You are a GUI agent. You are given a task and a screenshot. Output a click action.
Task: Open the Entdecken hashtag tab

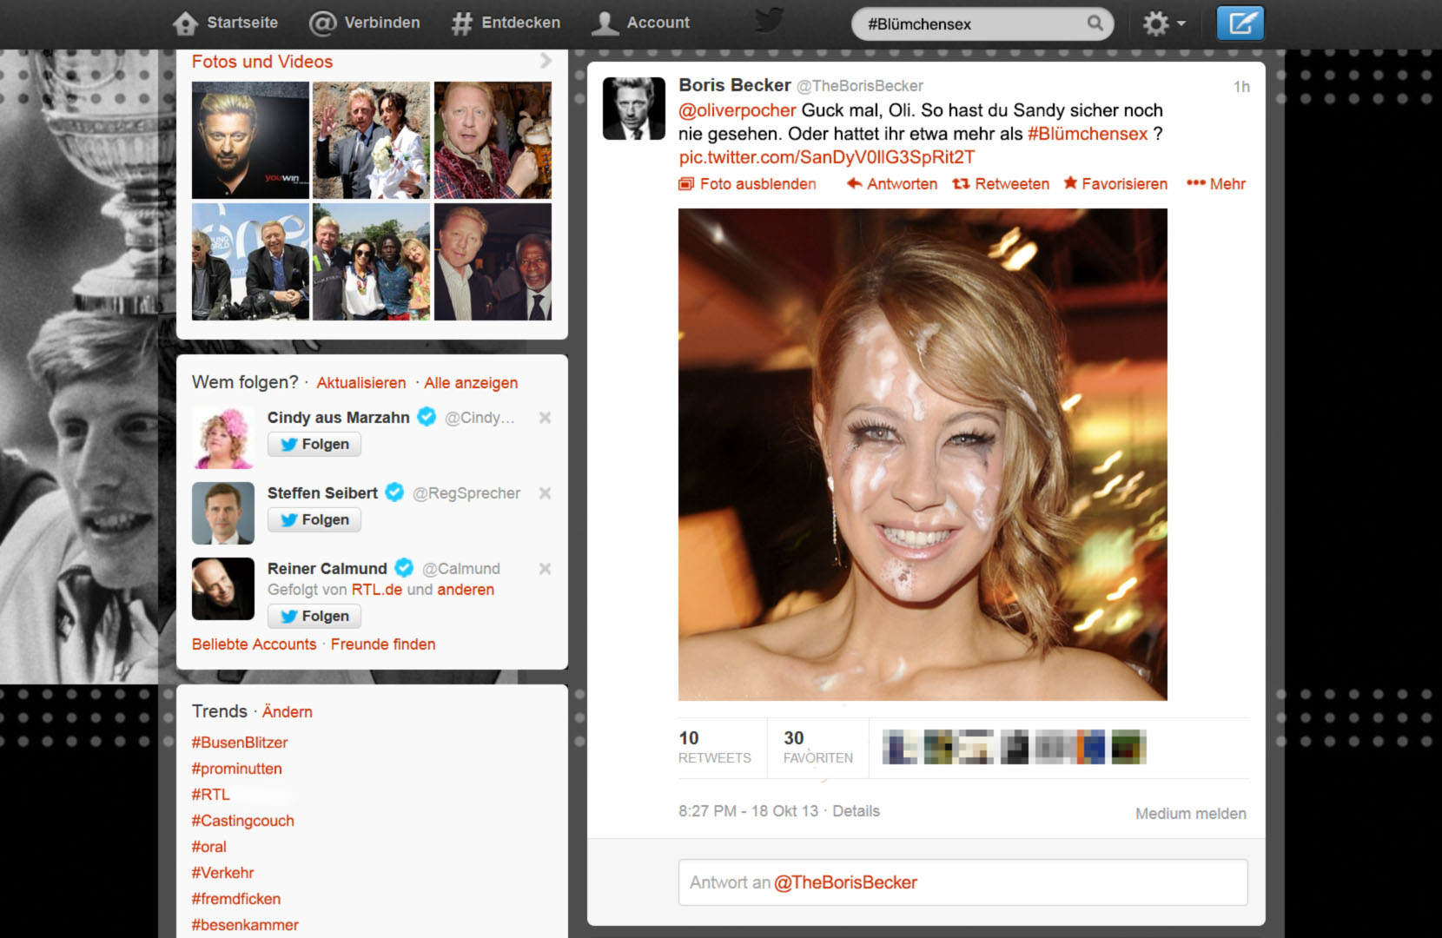[506, 23]
